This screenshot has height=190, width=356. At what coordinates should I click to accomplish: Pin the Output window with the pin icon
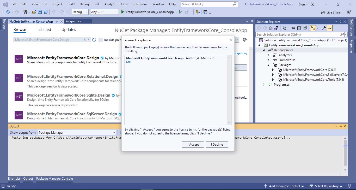341,126
